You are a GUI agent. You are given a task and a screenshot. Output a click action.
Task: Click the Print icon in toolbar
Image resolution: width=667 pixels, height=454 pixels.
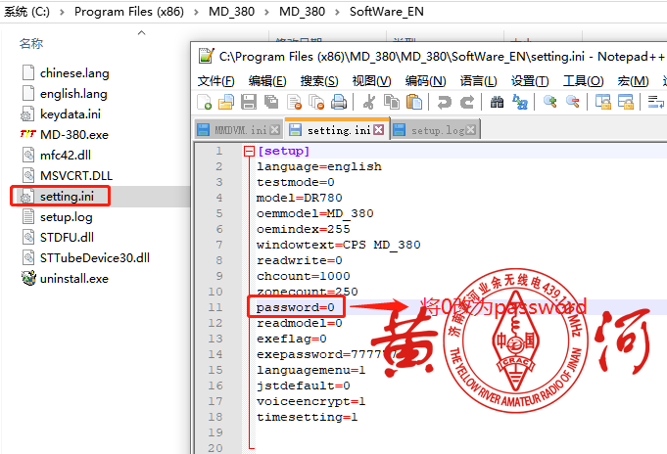click(339, 102)
